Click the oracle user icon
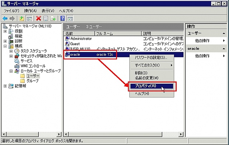Image resolution: width=229 pixels, height=145 pixels. (67, 54)
